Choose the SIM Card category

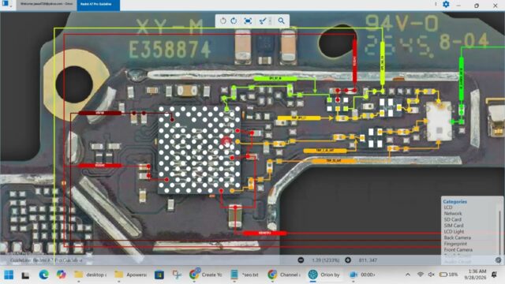click(x=454, y=226)
